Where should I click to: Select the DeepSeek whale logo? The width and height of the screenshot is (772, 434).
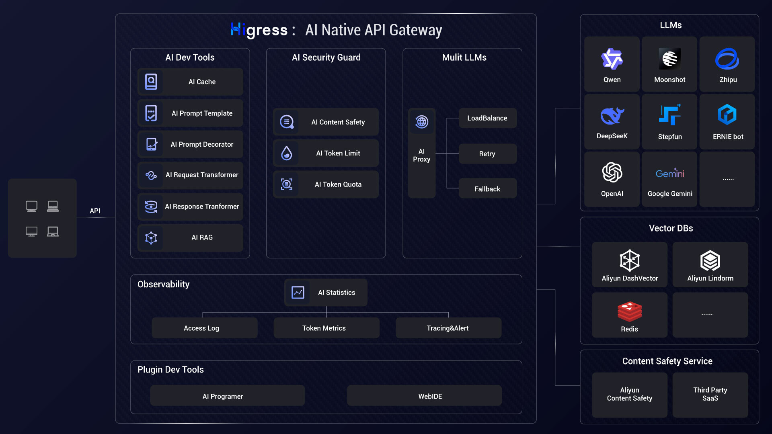(612, 116)
